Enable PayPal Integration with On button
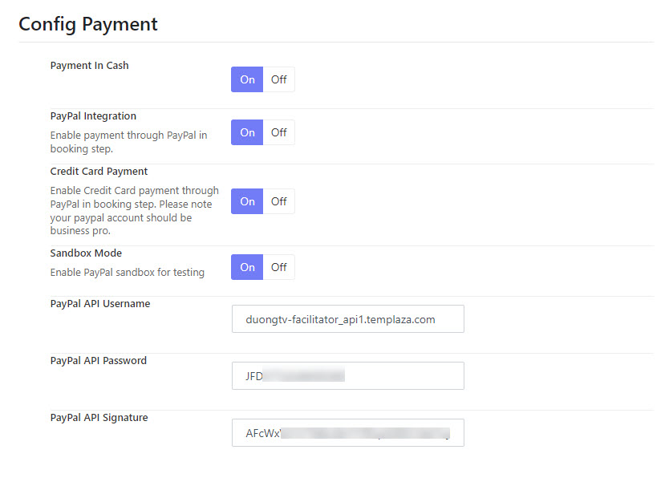 pyautogui.click(x=247, y=132)
